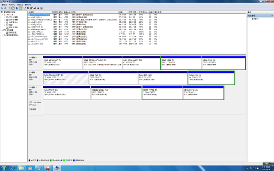
Task: Click the Open folder toolbar icon
Action: [35, 8]
